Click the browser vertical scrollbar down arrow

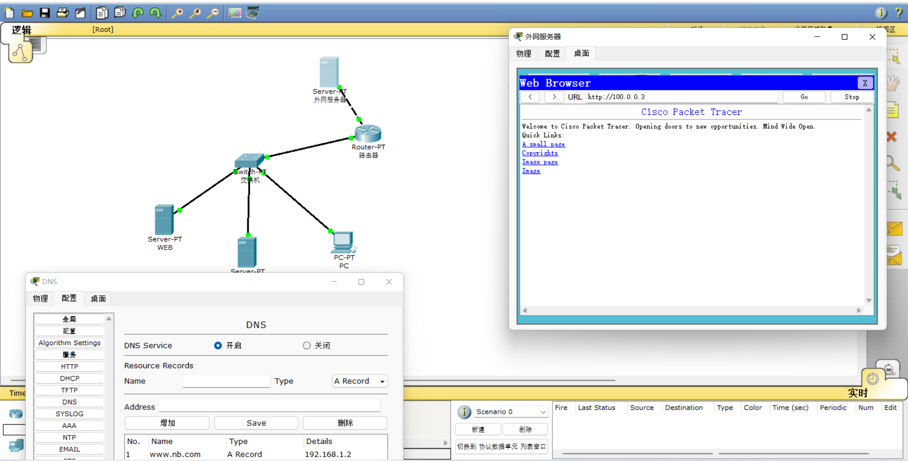coord(869,301)
